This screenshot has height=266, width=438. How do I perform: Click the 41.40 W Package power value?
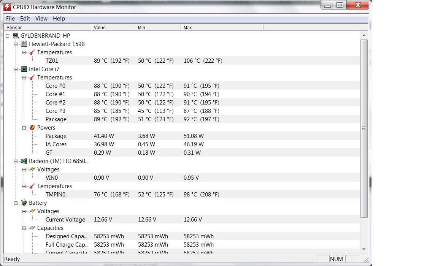(x=104, y=136)
